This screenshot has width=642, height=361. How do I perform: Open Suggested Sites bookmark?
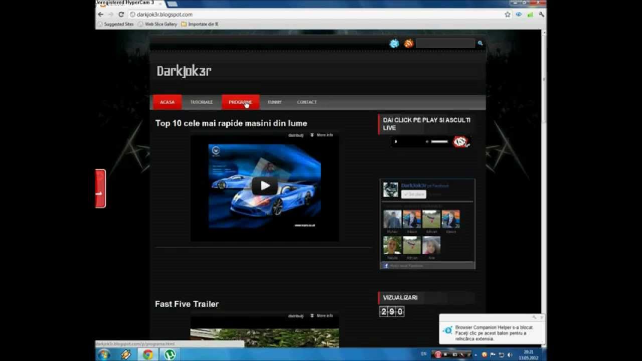115,24
